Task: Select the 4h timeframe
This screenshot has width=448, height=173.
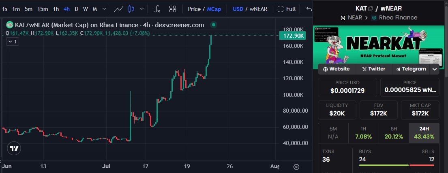Action: pos(66,9)
